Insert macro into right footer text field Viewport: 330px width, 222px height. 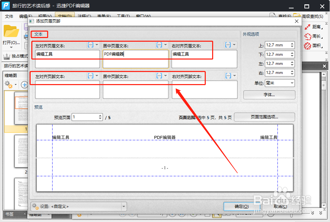coord(228,76)
